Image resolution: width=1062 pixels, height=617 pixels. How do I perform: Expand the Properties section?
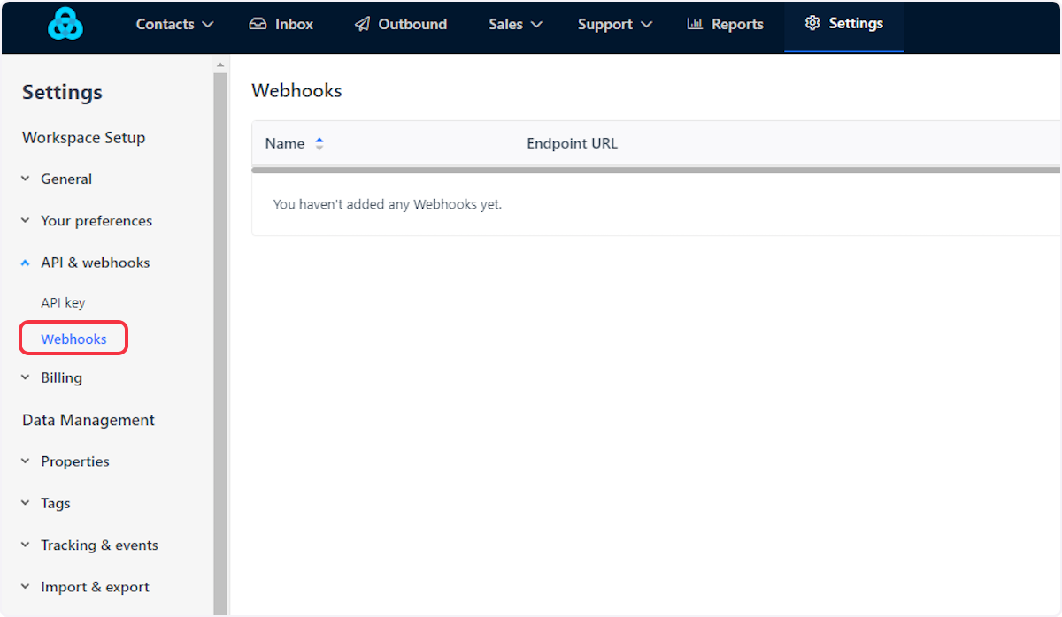click(x=65, y=461)
